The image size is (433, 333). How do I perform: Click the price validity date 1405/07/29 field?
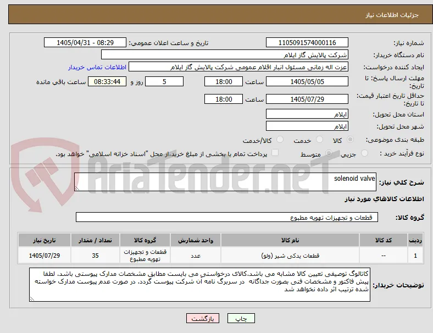pyautogui.click(x=307, y=99)
